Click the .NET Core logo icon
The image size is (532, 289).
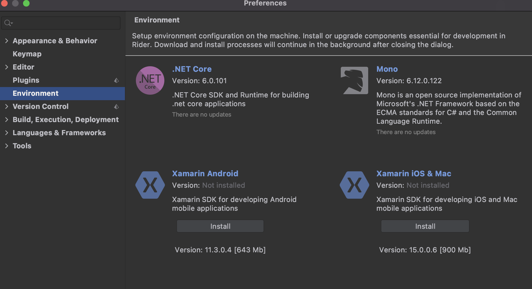pos(150,80)
